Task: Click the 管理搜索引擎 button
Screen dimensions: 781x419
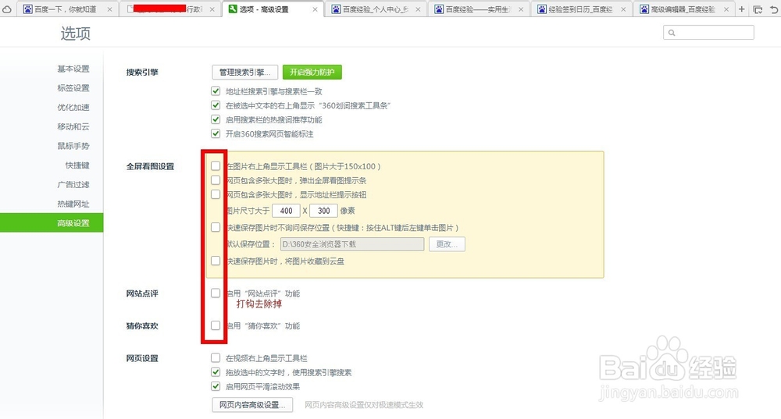Action: (x=245, y=72)
